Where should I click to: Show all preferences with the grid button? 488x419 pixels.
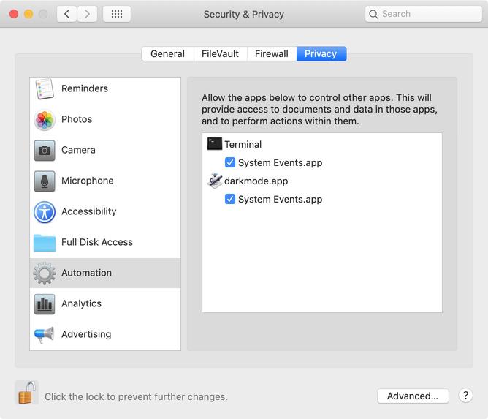click(117, 14)
